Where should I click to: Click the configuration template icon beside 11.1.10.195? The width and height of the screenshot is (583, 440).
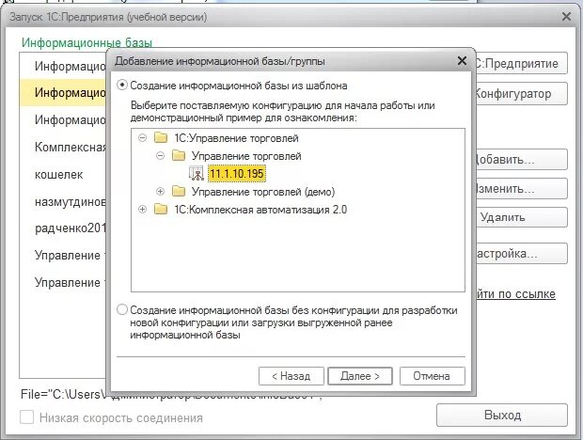tap(197, 174)
